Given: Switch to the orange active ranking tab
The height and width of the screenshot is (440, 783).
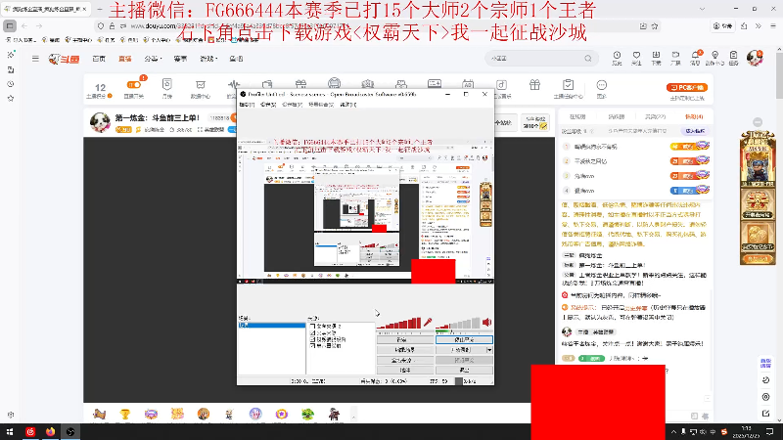Looking at the screenshot, I should (694, 116).
